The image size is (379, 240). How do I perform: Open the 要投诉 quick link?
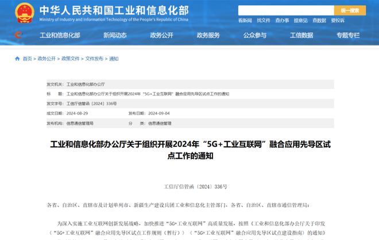pos(338,21)
